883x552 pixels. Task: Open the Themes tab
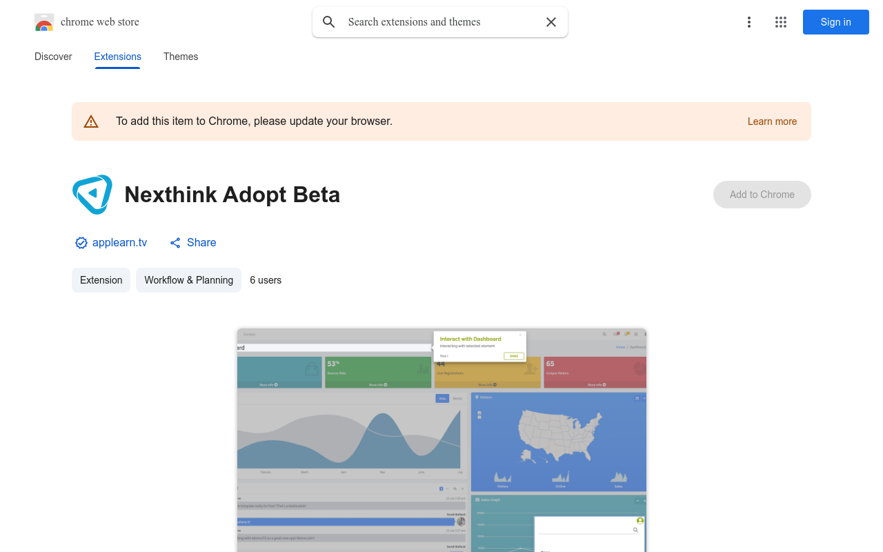point(181,57)
